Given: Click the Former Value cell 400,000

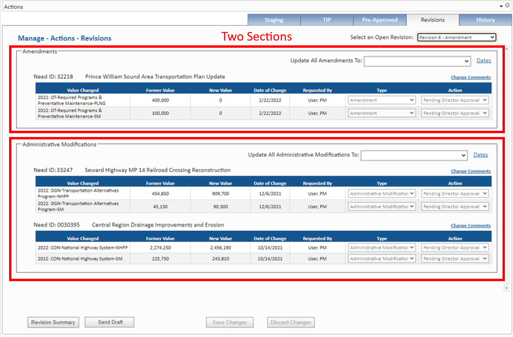Looking at the screenshot, I should pos(160,100).
